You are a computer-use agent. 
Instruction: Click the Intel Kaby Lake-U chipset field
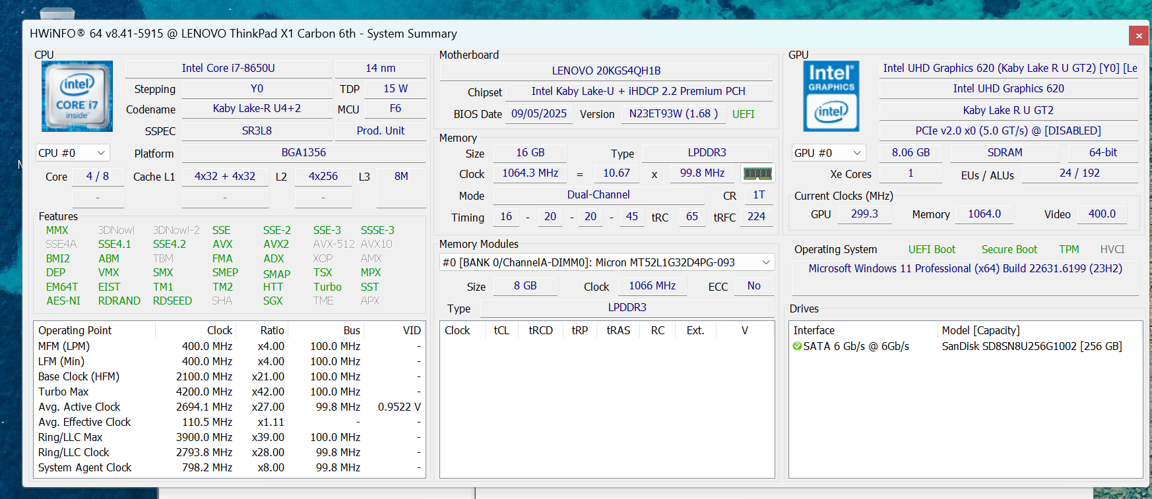639,91
